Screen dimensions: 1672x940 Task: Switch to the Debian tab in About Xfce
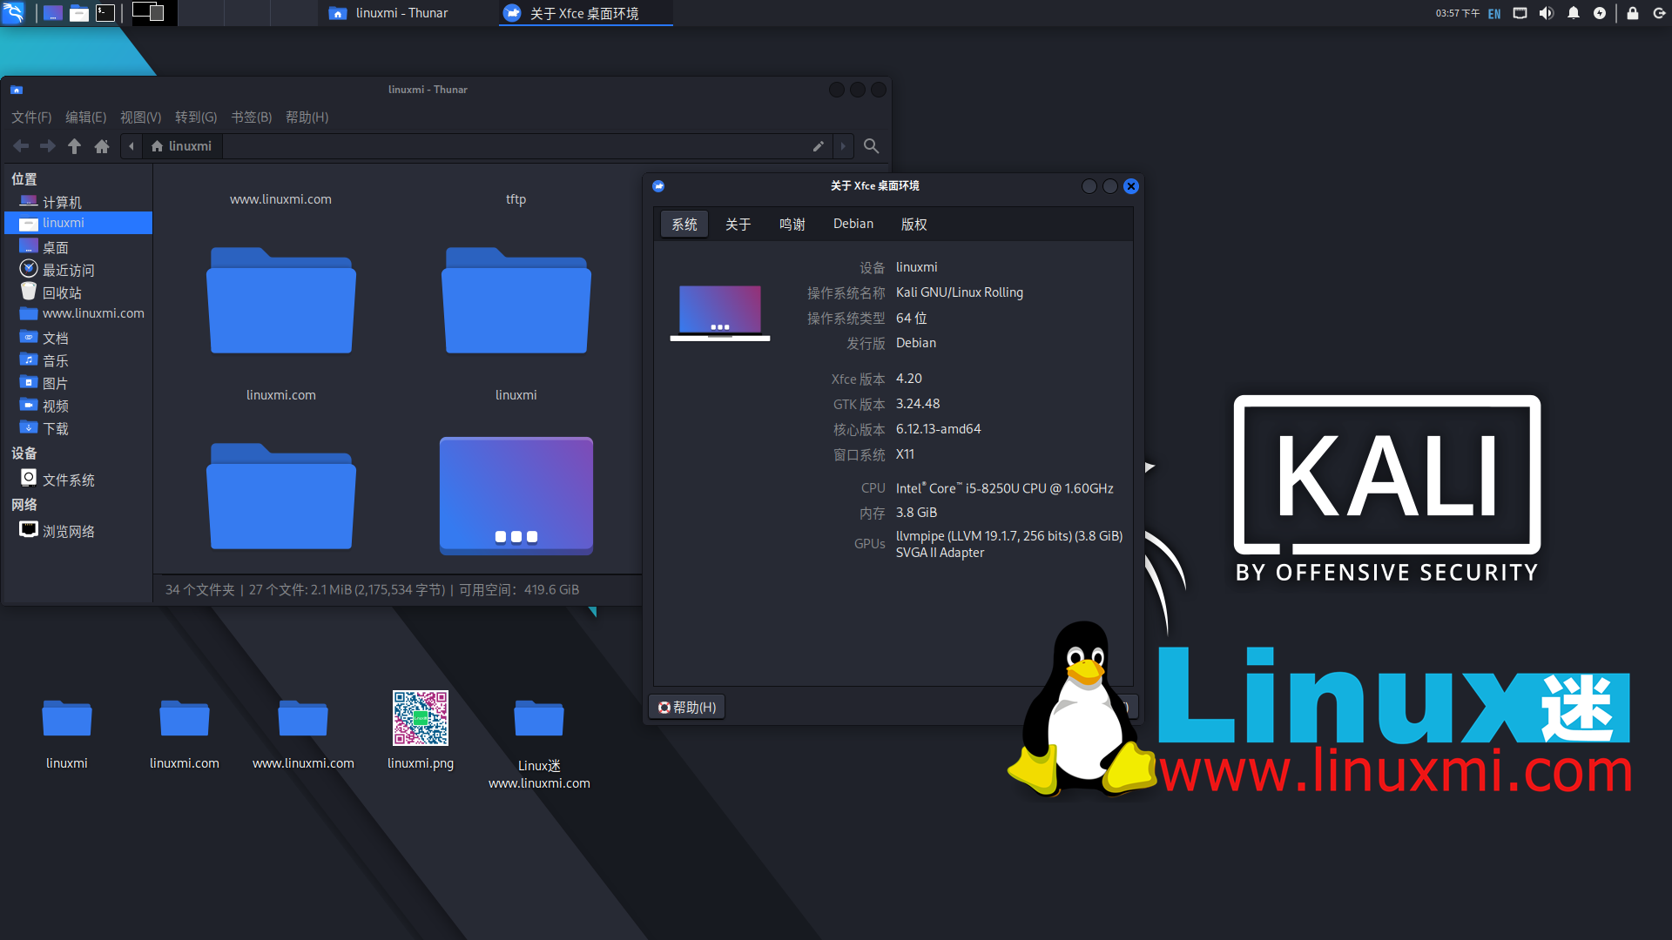point(853,225)
